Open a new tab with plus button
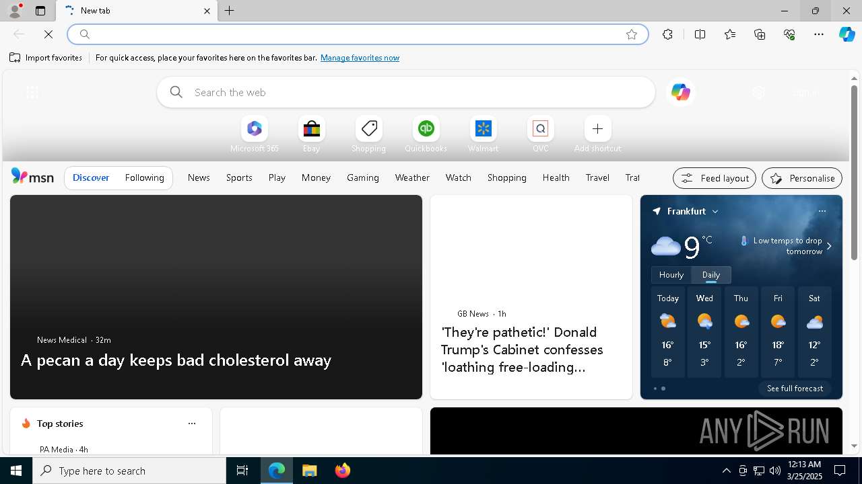862x484 pixels. pos(230,11)
